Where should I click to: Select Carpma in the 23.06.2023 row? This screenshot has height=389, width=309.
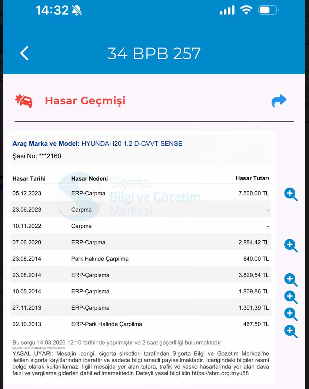coord(82,210)
